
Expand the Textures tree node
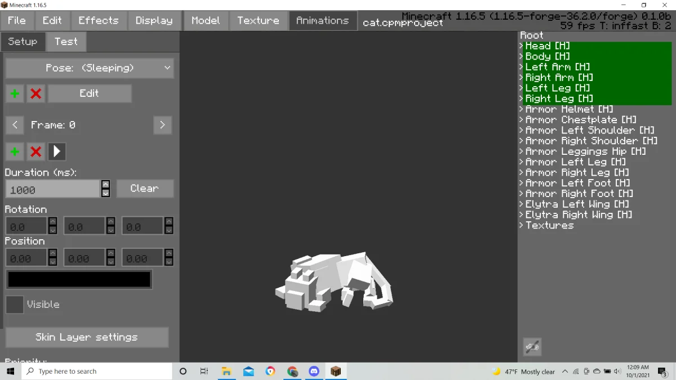click(522, 225)
